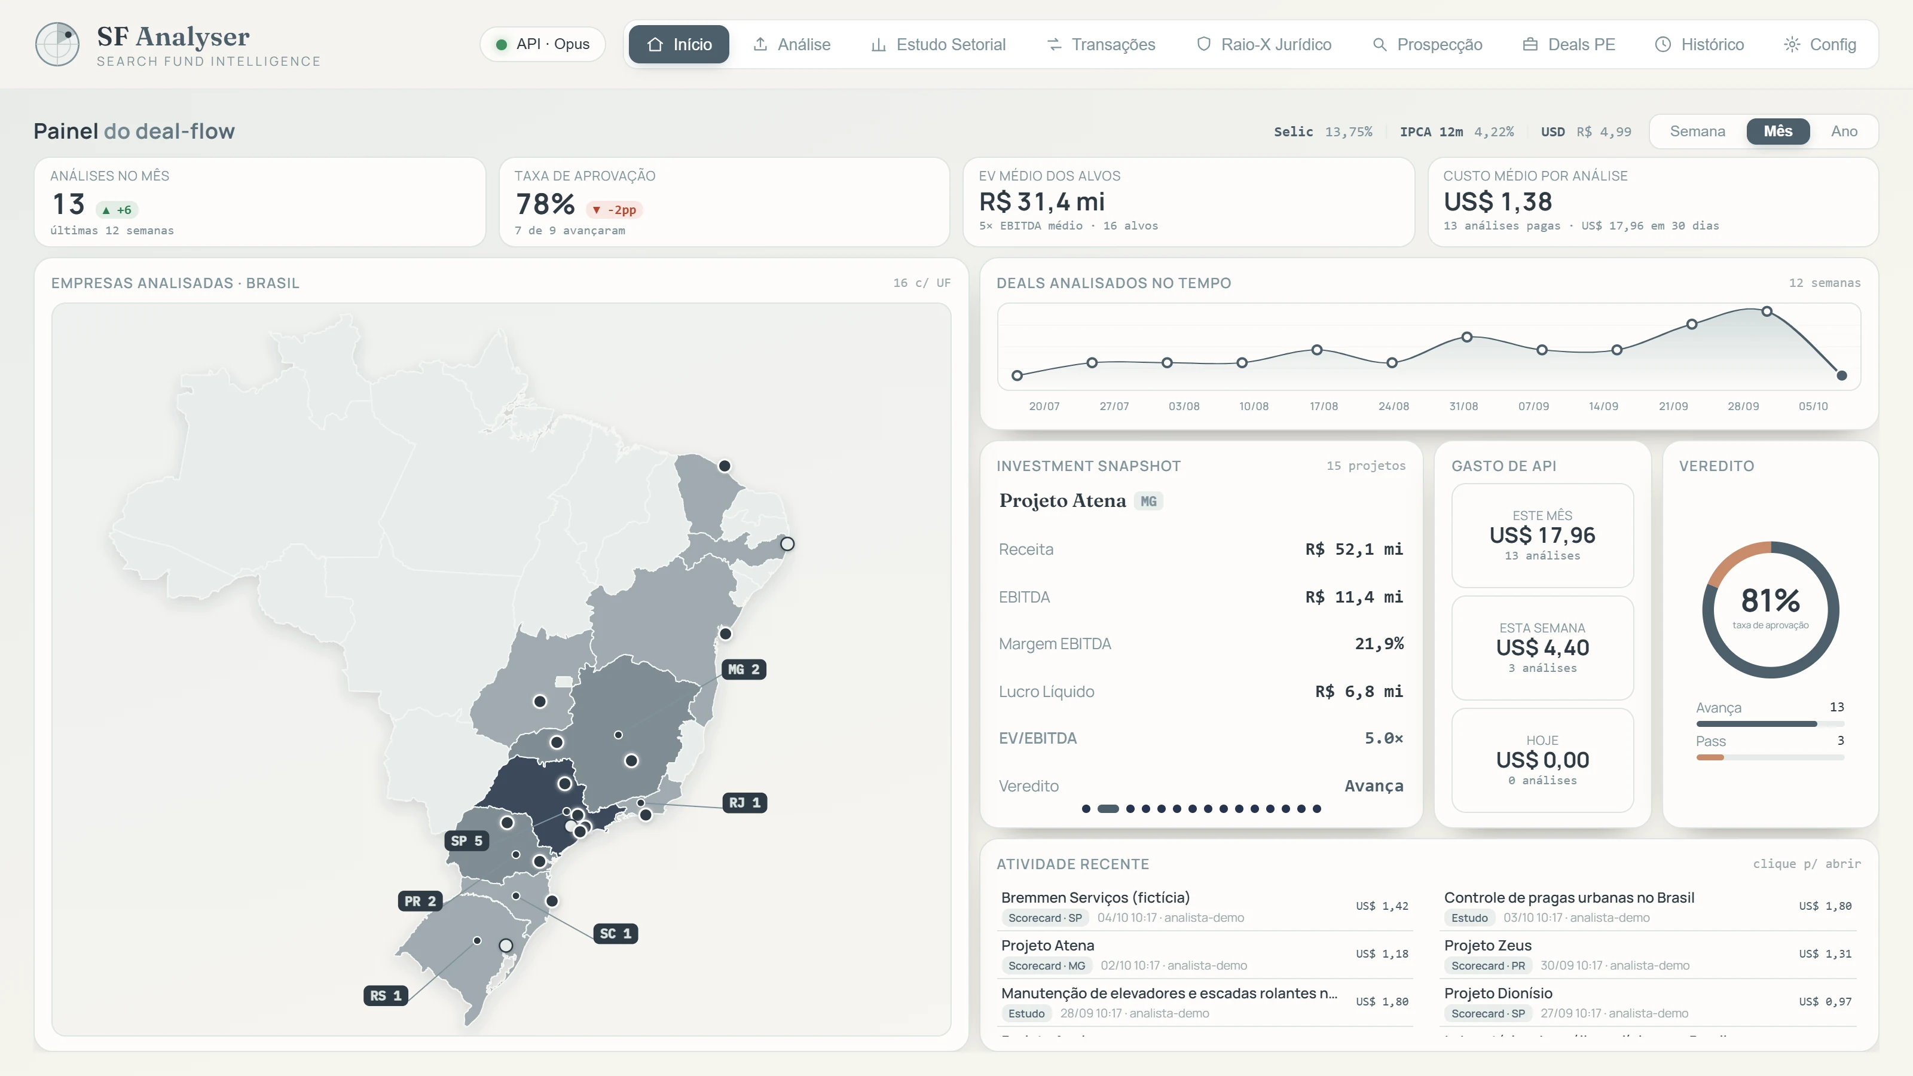This screenshot has height=1076, width=1913.
Task: Click the SP 5 map label
Action: coord(467,840)
